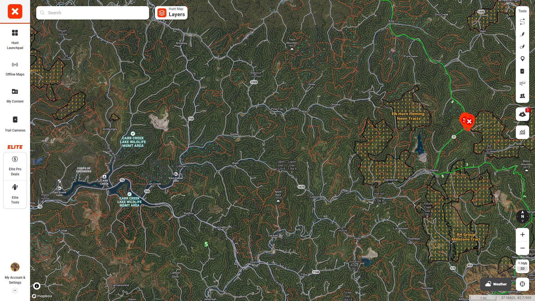This screenshot has width=535, height=301.
Task: Open the Offline Maps menu item
Action: coord(15,69)
